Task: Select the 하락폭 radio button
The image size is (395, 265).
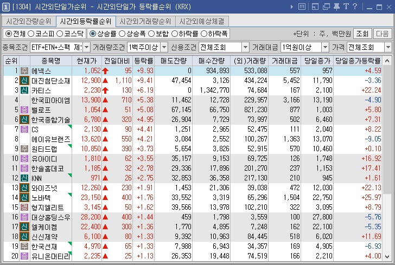Action: [x=204, y=34]
